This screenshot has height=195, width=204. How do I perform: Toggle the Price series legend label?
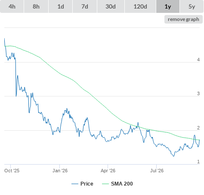(87, 184)
